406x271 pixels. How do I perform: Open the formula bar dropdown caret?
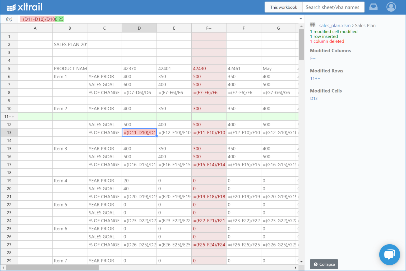(301, 19)
